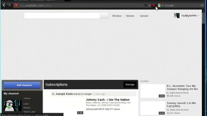The height and width of the screenshot is (116, 207).
Task: Click the NullByteWht username
Action: point(189,16)
